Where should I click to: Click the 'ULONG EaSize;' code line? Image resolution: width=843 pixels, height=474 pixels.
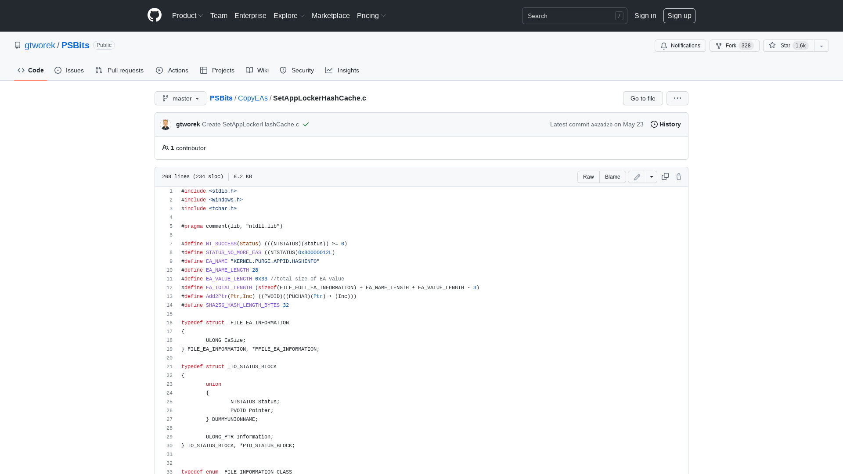tap(226, 340)
